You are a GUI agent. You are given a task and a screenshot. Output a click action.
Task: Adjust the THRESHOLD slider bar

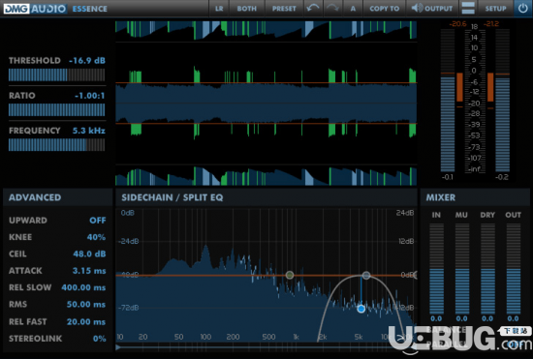[57, 75]
